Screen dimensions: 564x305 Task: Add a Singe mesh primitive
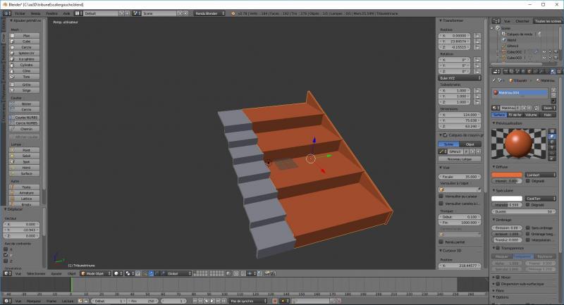27,90
